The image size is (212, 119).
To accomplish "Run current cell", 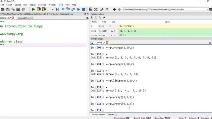I will (39, 9).
